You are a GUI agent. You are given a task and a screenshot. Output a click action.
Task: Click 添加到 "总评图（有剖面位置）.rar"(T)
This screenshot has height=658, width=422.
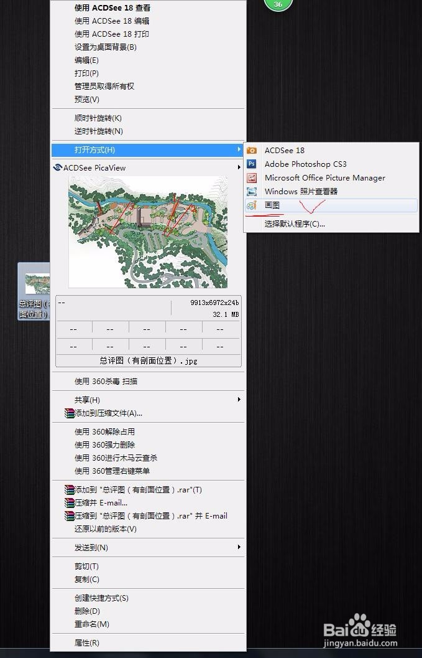coord(139,490)
